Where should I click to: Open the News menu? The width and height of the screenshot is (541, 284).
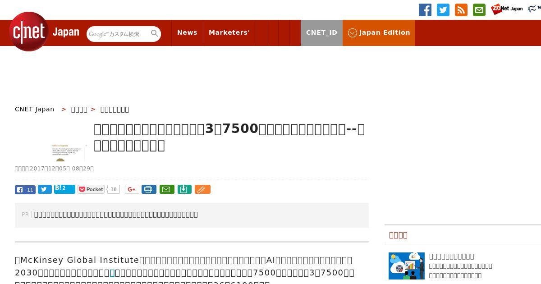[x=187, y=32]
